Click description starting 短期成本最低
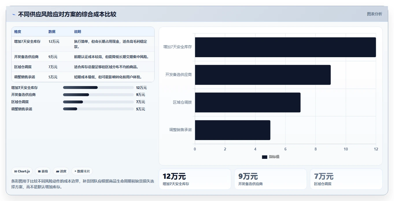This screenshot has height=201, width=394. (x=108, y=77)
